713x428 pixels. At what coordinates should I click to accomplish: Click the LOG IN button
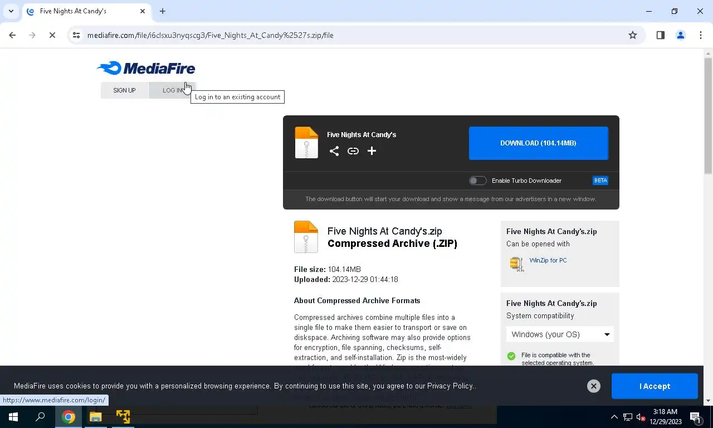[173, 90]
